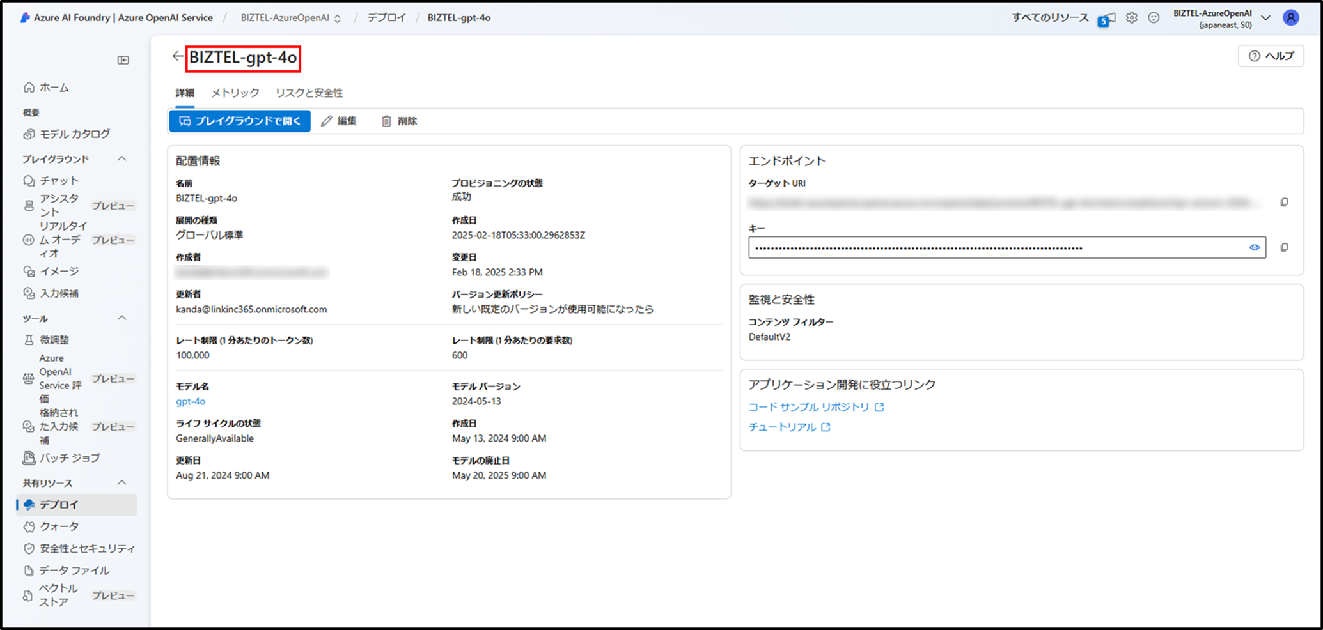Open the gpt-4o model name link
The image size is (1323, 630).
[191, 401]
